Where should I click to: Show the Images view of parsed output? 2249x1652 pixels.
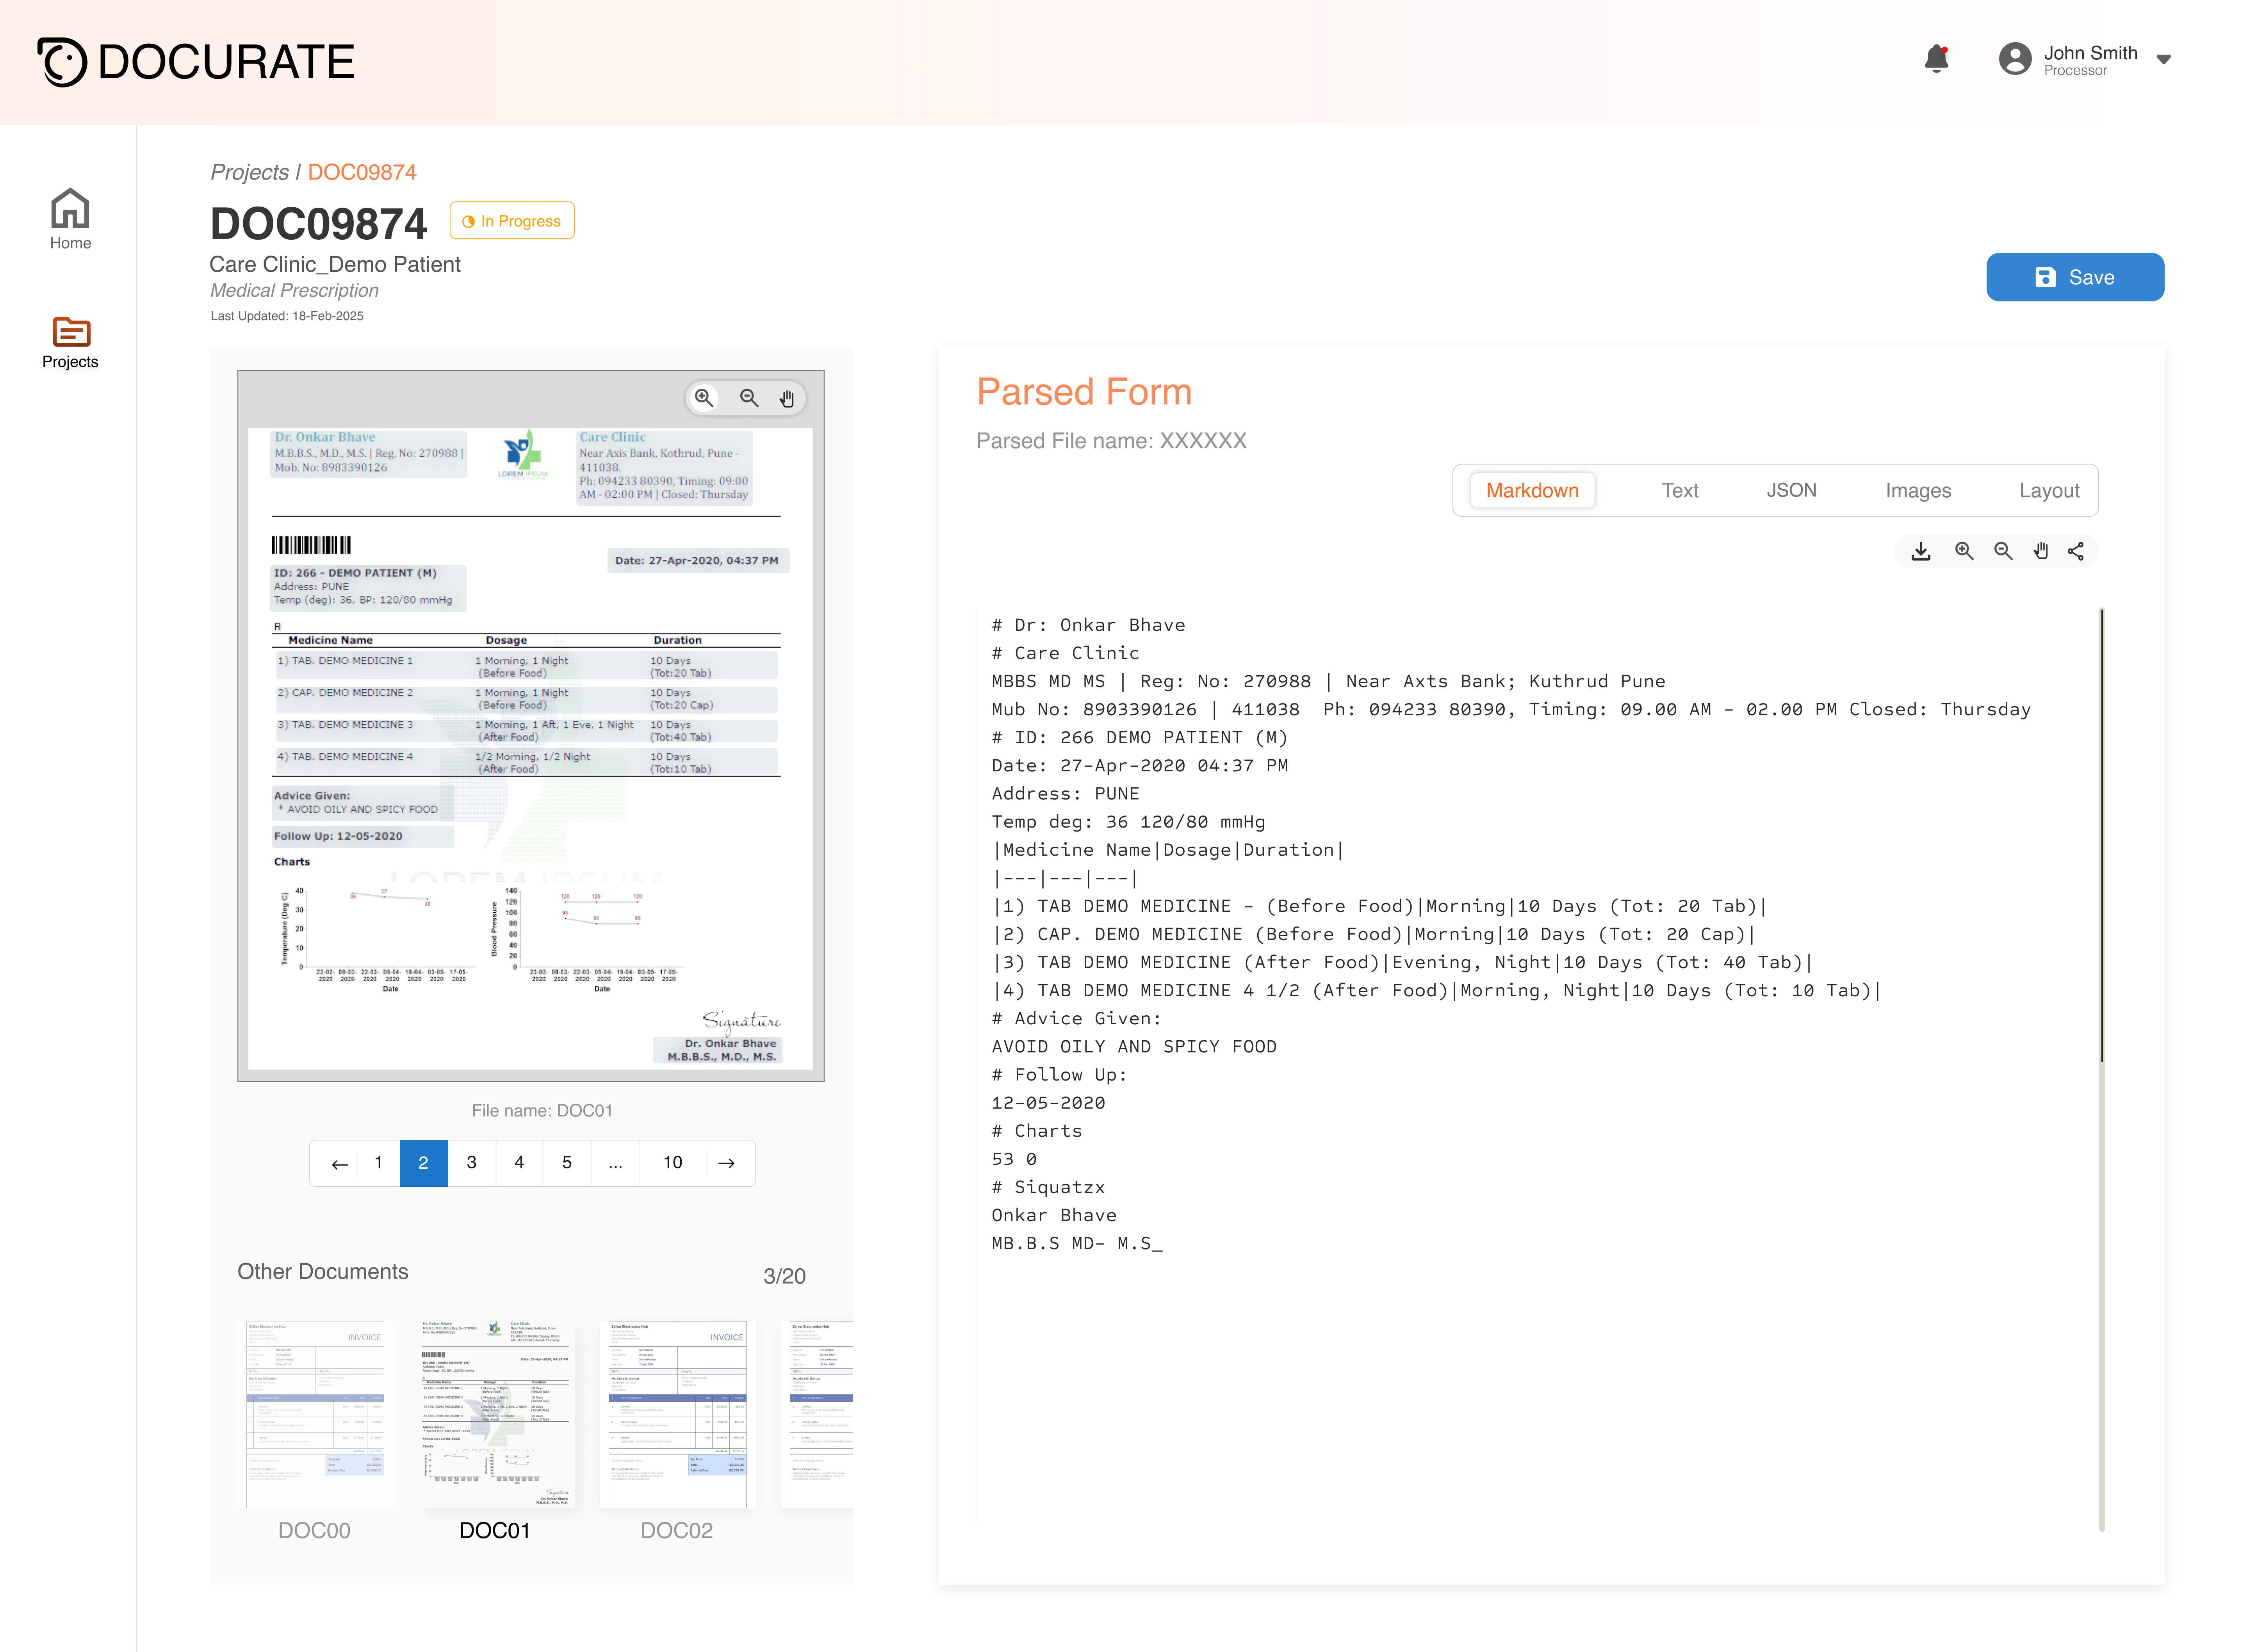pos(1917,490)
